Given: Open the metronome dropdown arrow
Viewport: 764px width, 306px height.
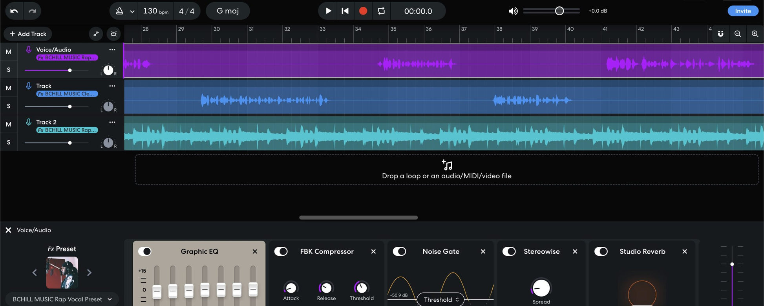Looking at the screenshot, I should click(132, 11).
